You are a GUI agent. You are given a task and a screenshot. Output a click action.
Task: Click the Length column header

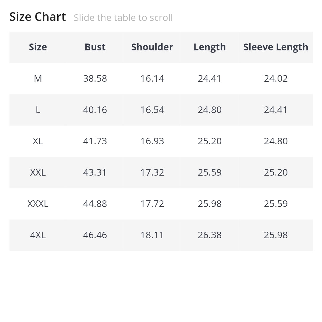click(210, 47)
